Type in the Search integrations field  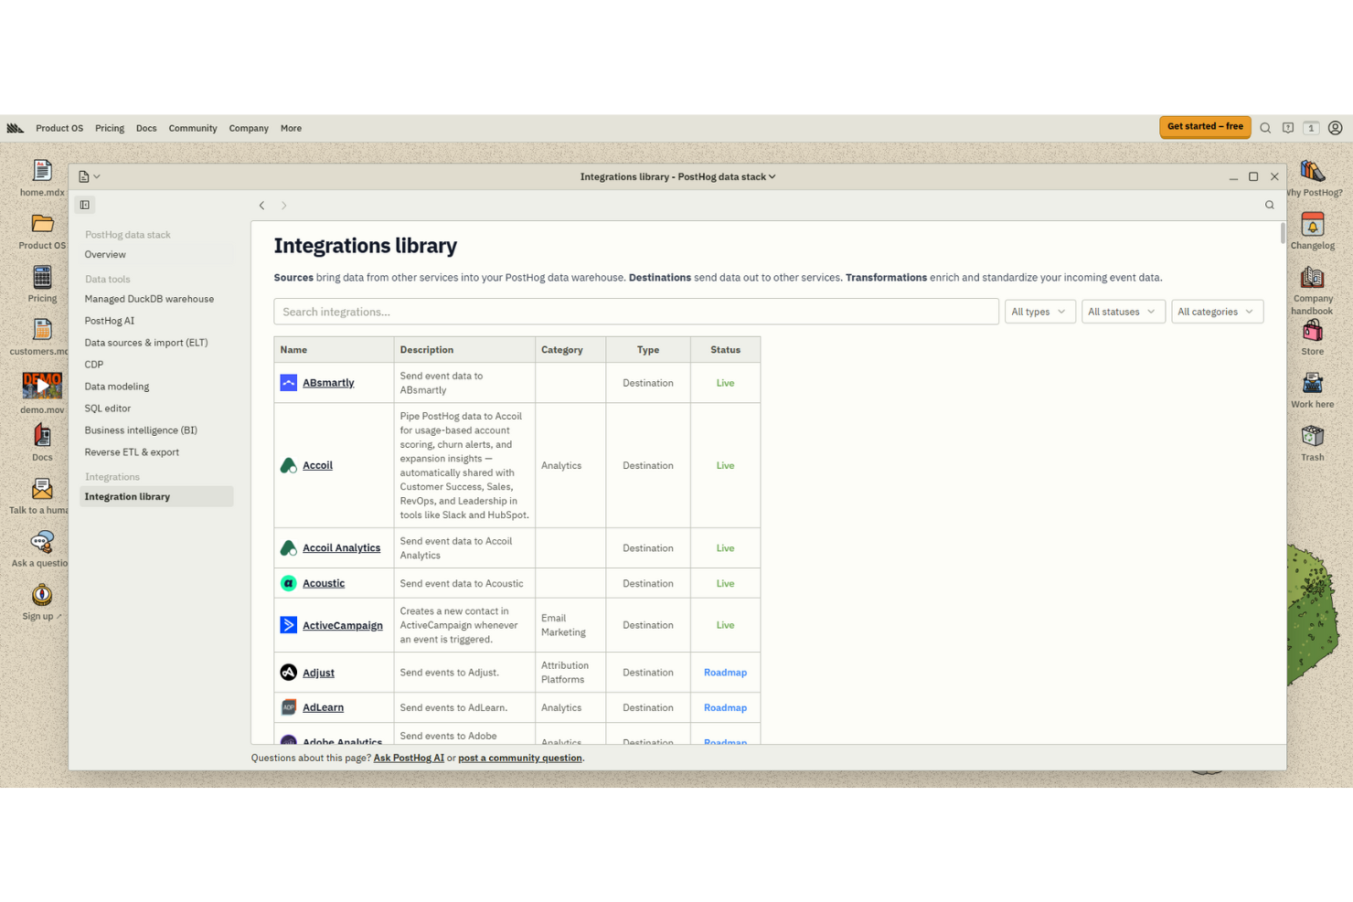(x=637, y=312)
